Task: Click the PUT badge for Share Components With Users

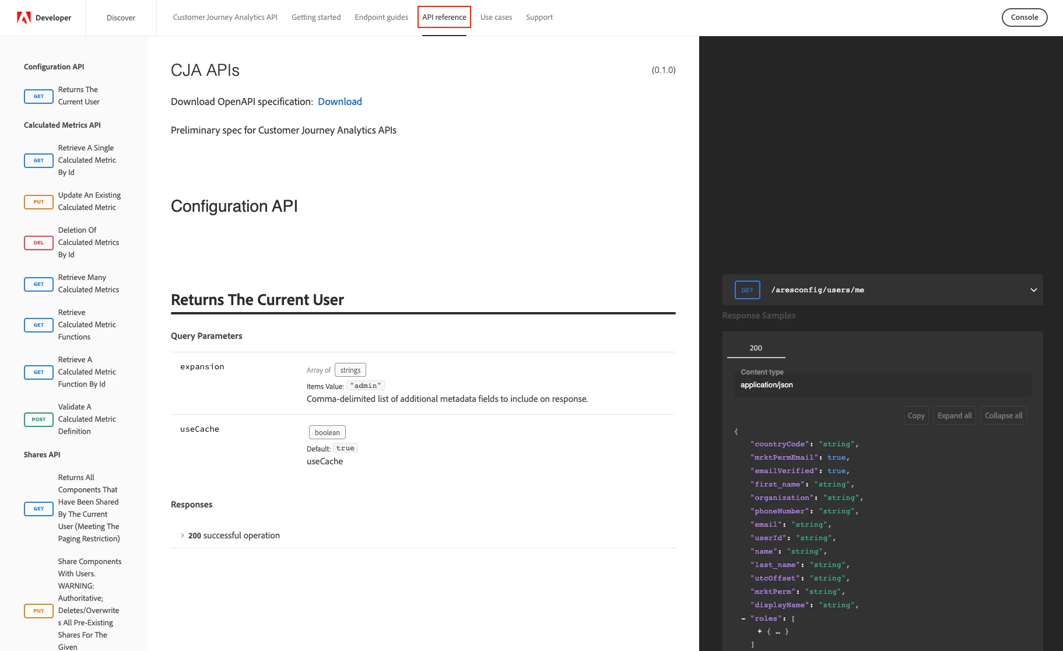Action: pos(38,611)
